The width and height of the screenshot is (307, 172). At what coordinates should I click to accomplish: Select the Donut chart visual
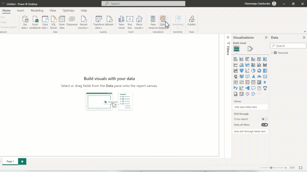coord(259,71)
